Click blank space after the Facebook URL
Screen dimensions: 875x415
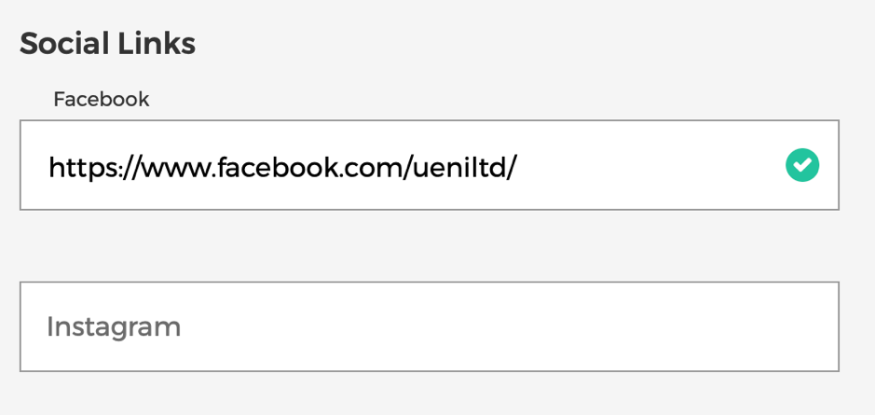click(648, 165)
